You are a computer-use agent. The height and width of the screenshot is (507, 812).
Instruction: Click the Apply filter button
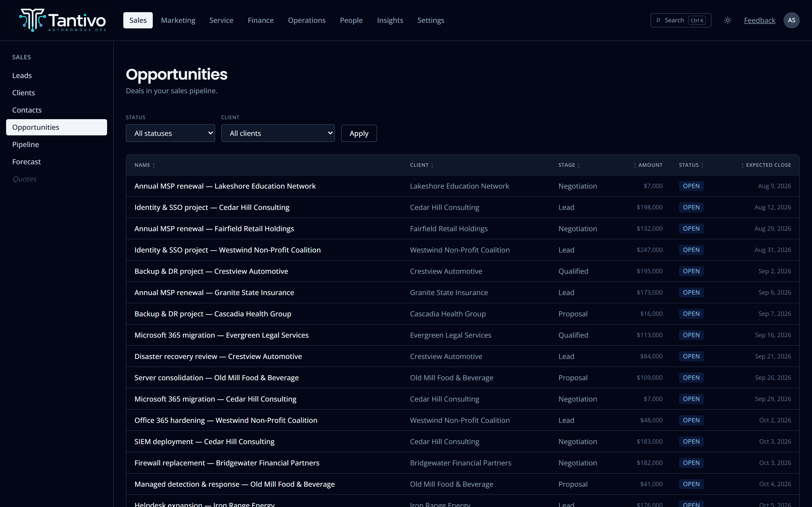359,133
